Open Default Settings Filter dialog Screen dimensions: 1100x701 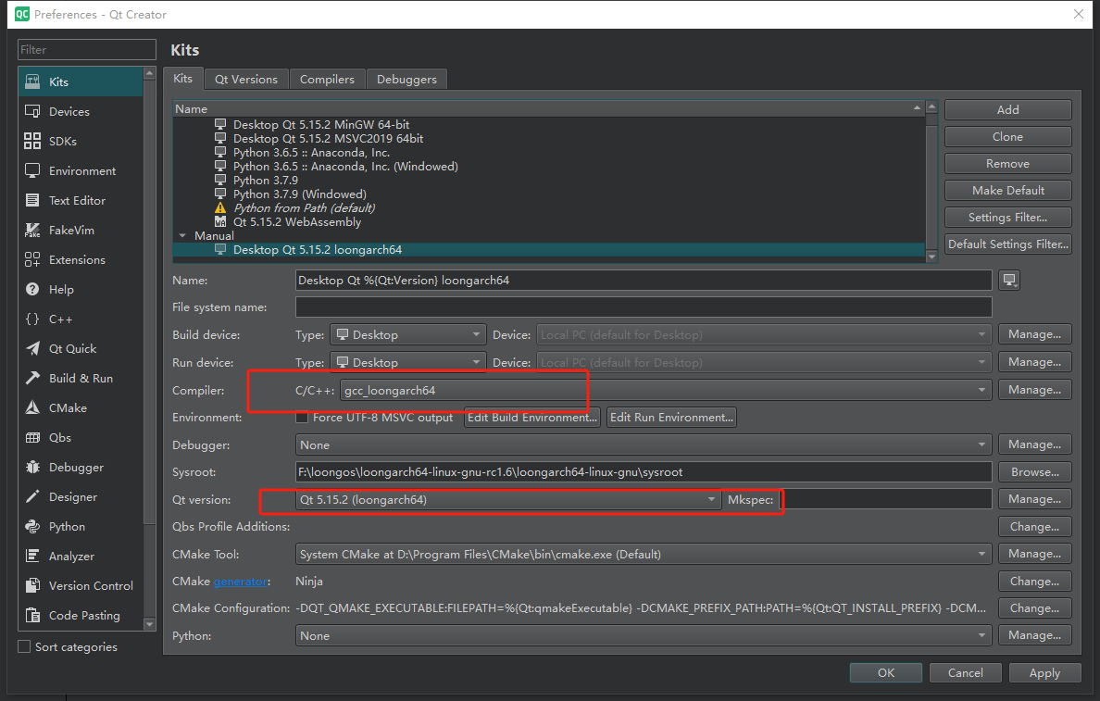tap(1008, 244)
